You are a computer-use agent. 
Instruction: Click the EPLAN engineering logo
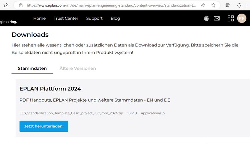coord(8,22)
